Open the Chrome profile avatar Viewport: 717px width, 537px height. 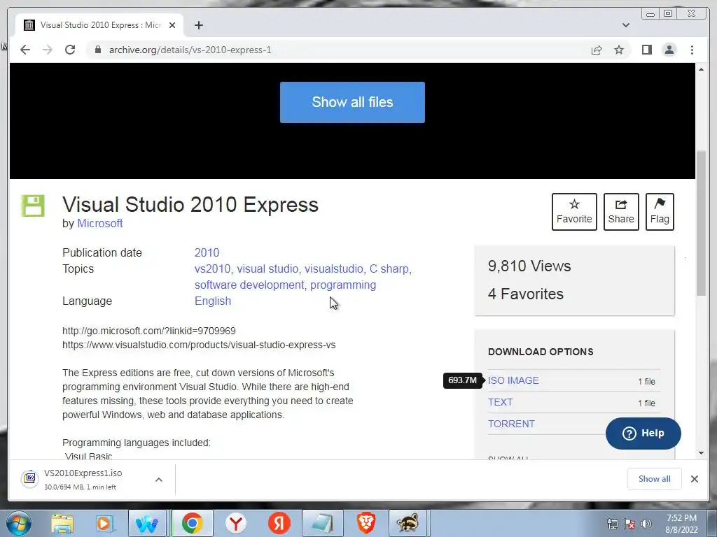669,50
